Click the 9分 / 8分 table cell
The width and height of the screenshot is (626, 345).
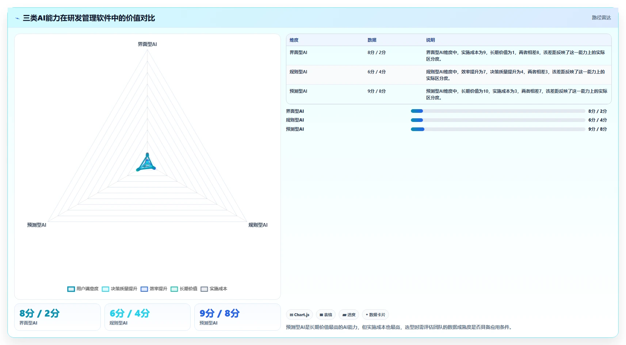377,91
